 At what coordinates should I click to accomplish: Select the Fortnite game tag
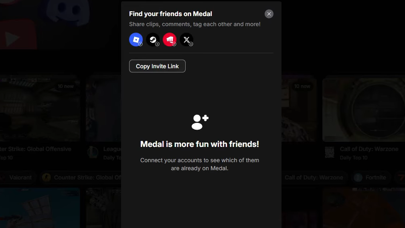click(371, 177)
